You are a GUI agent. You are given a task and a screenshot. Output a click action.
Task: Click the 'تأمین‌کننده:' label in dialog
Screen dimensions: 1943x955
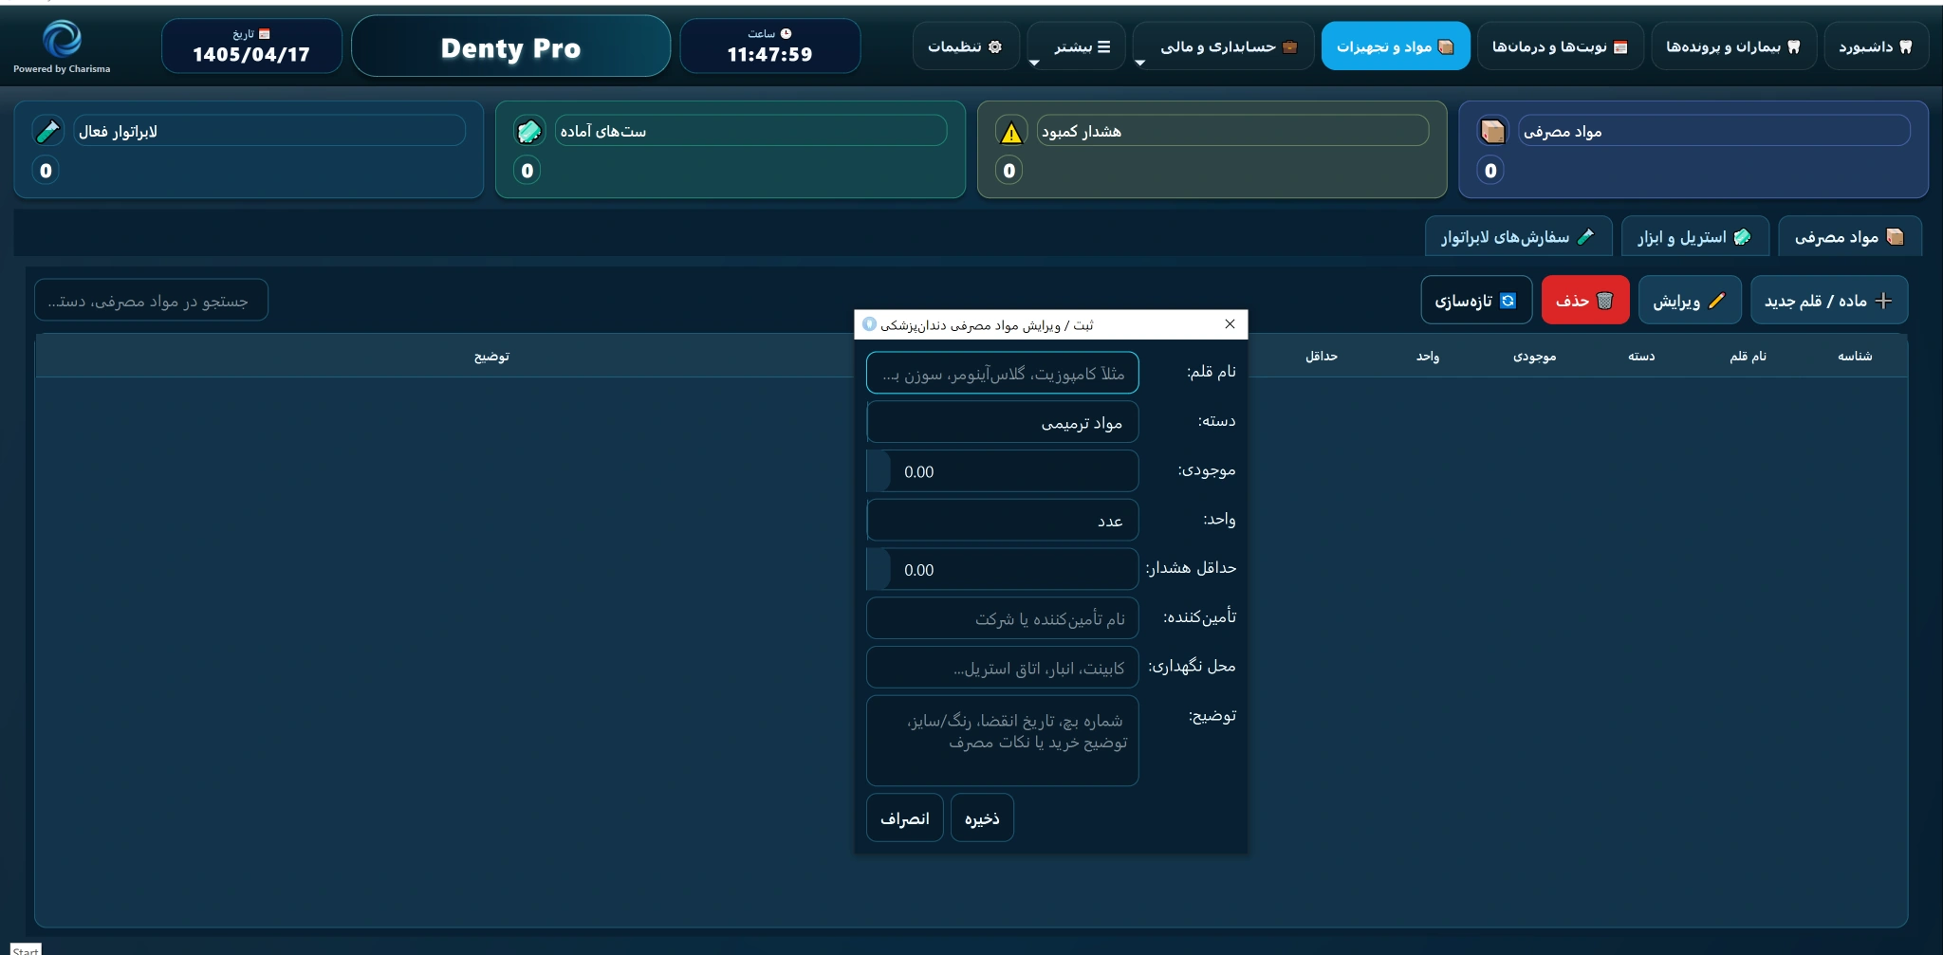[1200, 617]
